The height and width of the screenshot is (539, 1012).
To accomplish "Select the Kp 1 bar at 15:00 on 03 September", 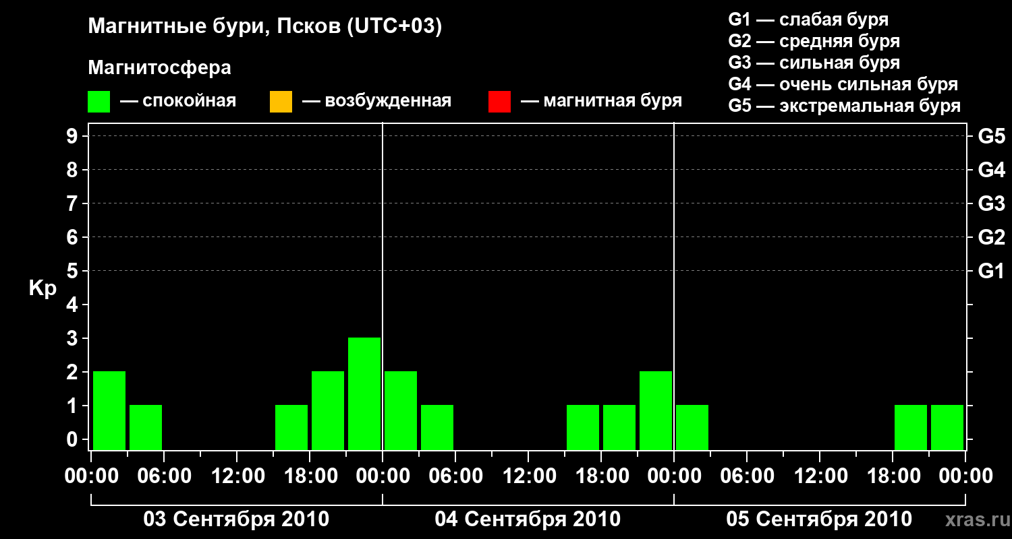I will [x=291, y=427].
